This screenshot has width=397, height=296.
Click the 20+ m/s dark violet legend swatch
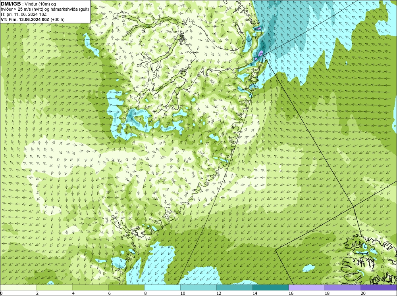click(x=379, y=287)
